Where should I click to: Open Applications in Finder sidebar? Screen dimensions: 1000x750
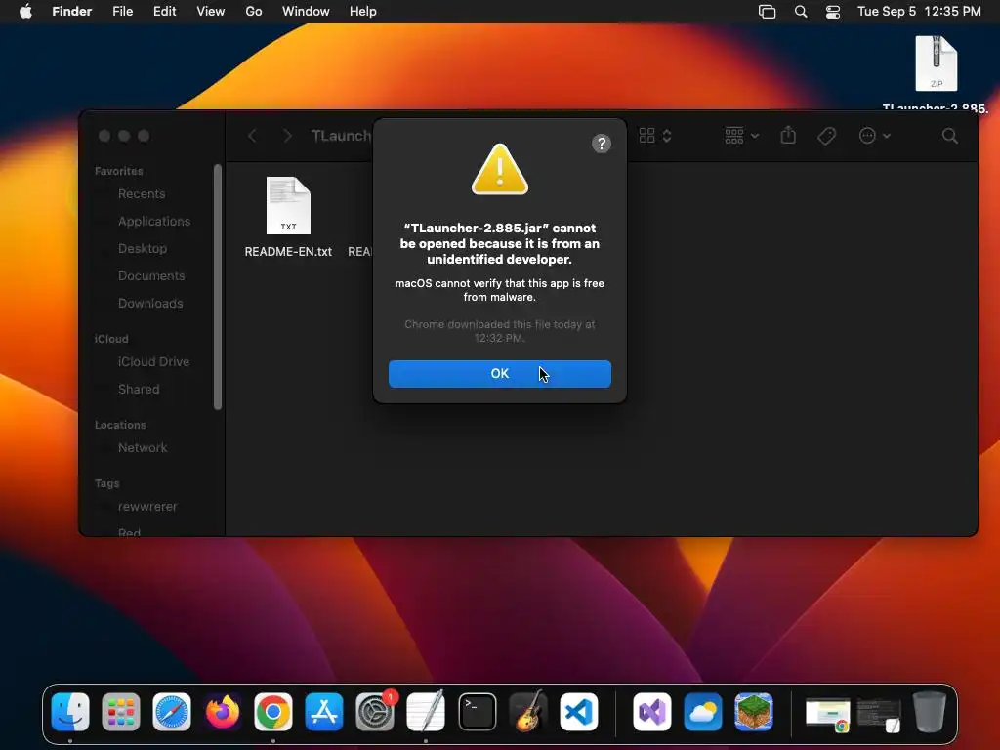pos(153,222)
